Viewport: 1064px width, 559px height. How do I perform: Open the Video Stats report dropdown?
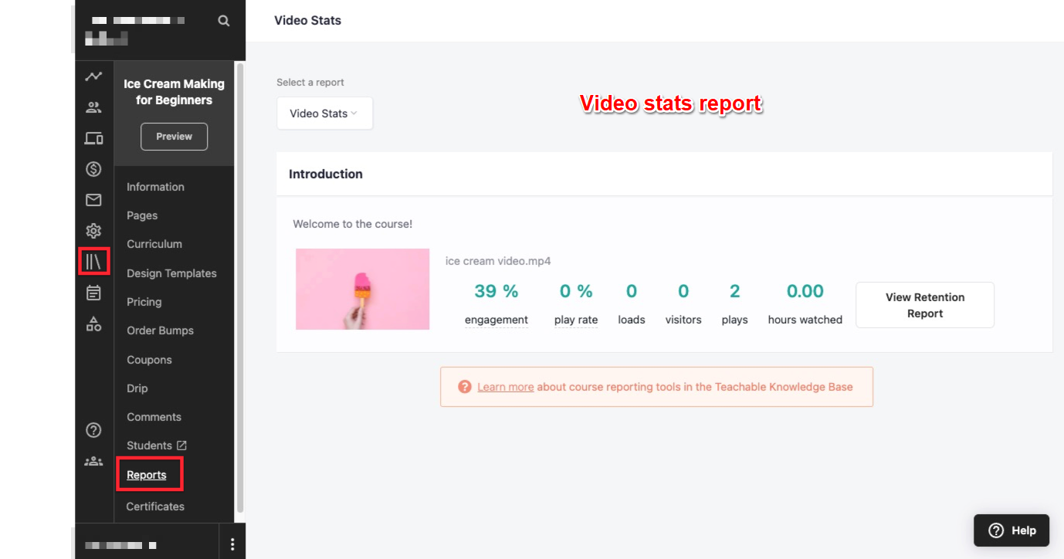(324, 113)
